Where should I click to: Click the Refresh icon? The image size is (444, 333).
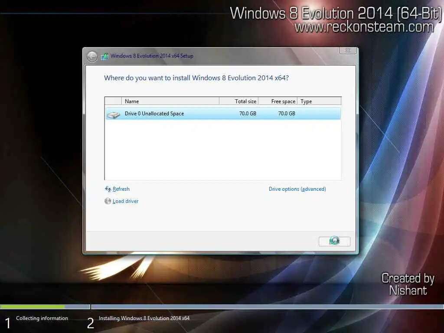[x=108, y=189]
